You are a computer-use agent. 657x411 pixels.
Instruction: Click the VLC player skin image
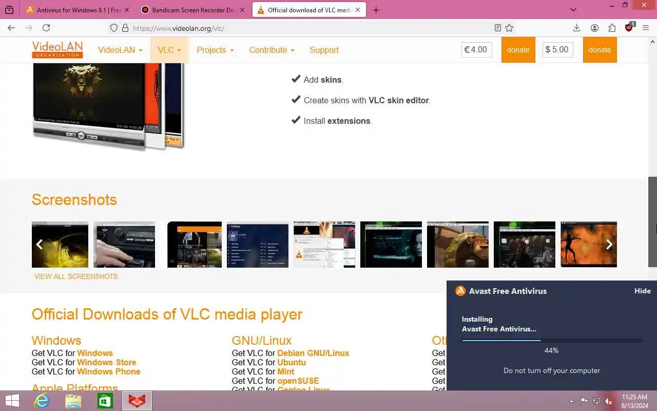[108, 107]
